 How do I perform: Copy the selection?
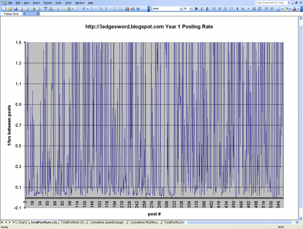(x=63, y=9)
